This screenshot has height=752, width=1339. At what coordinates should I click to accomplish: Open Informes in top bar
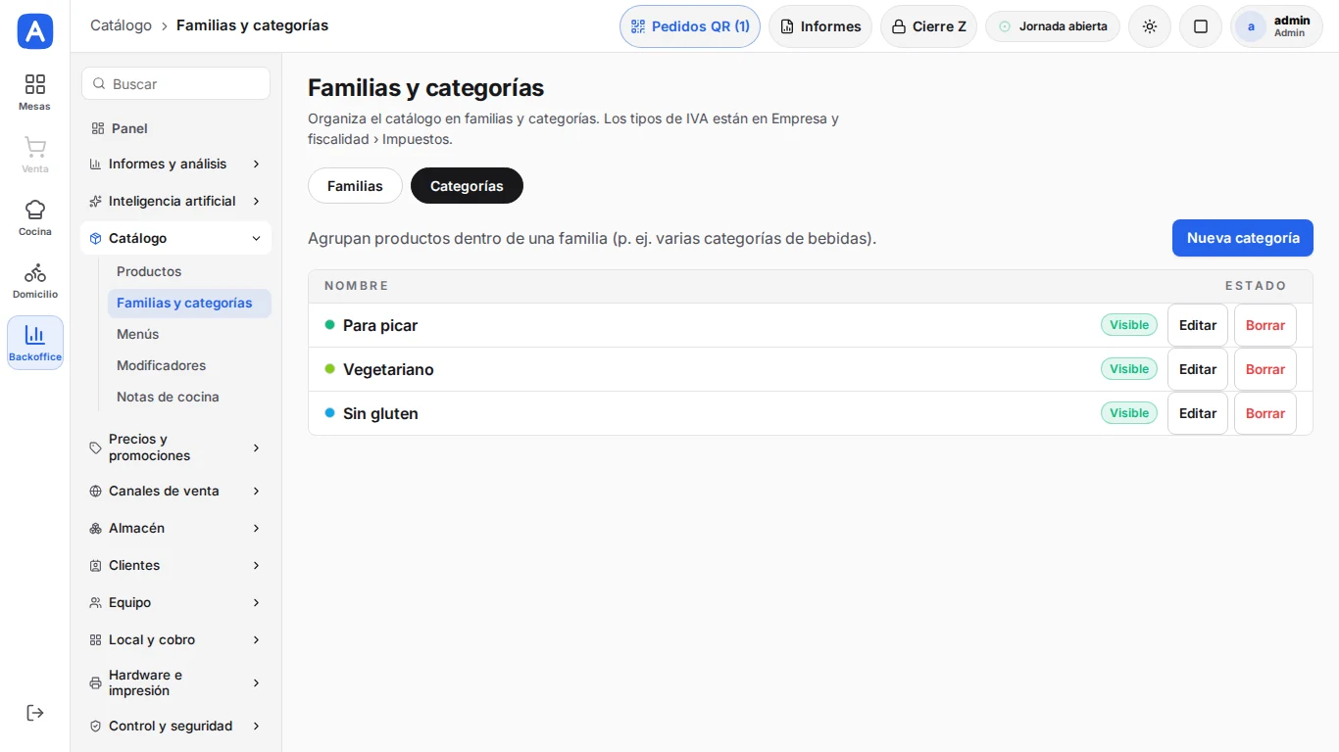pos(820,26)
